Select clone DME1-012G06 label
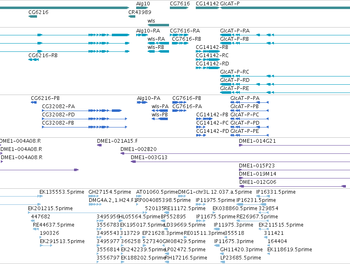The width and height of the screenshot is (350, 264). point(258,182)
